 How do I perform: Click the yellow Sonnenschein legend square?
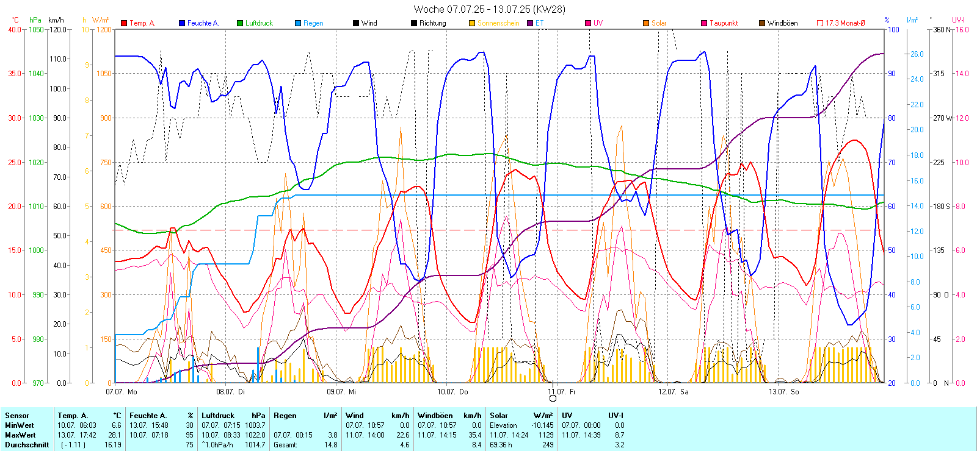(472, 23)
